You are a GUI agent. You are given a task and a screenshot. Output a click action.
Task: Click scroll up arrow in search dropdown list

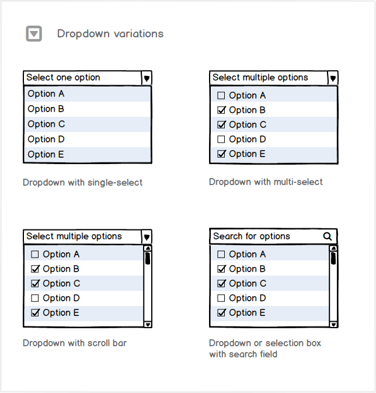(x=333, y=248)
